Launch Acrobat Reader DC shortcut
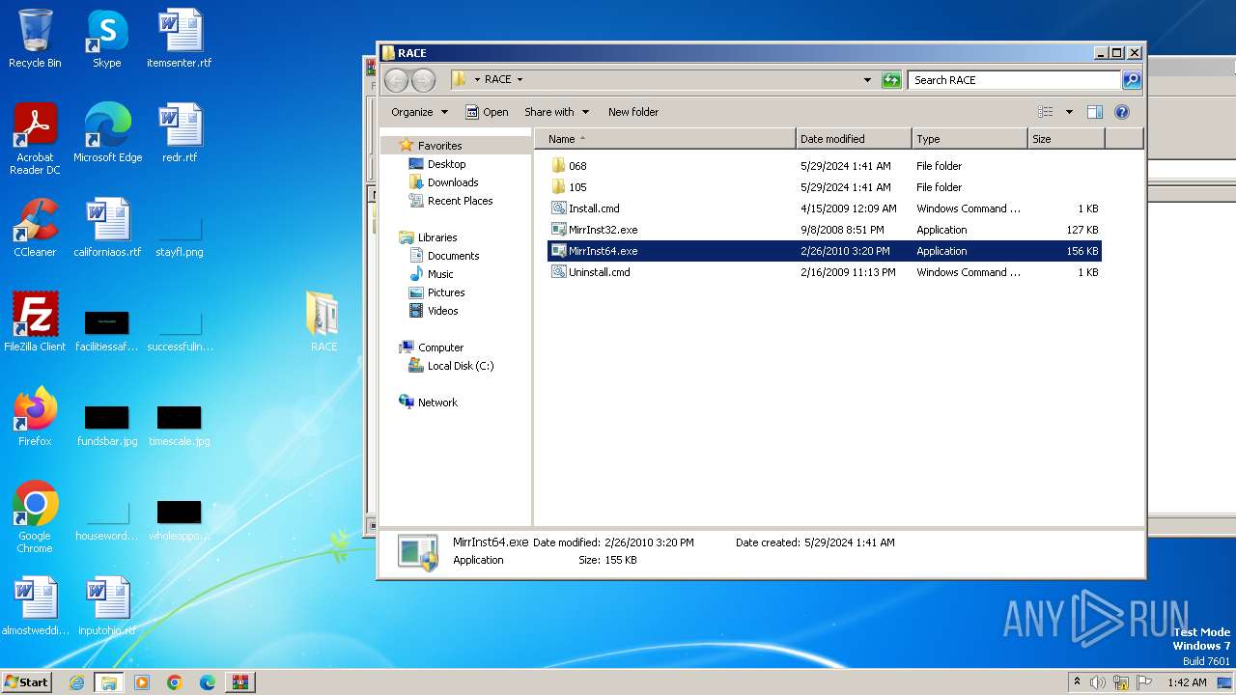Image resolution: width=1236 pixels, height=695 pixels. (35, 139)
